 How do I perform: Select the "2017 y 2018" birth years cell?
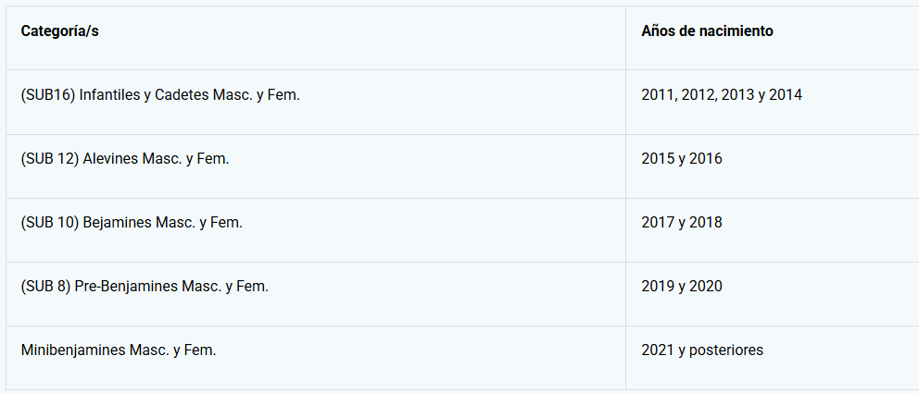pyautogui.click(x=682, y=223)
